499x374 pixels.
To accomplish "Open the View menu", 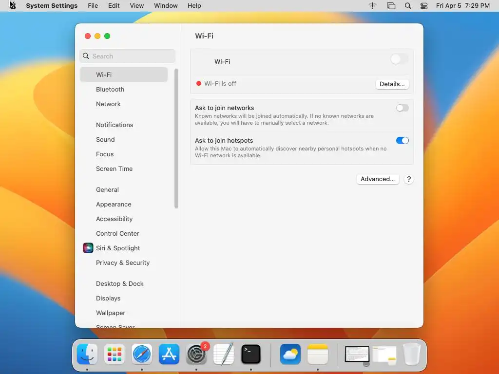I will click(136, 6).
